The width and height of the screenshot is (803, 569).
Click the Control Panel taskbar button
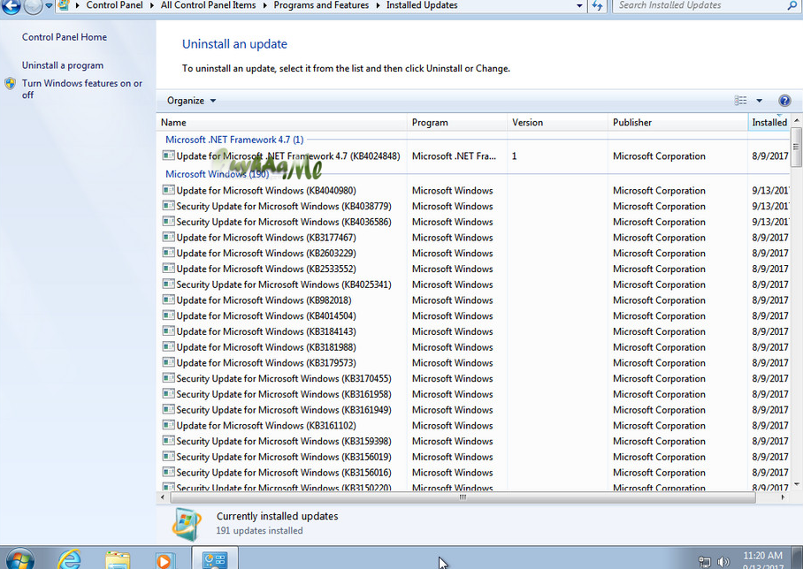pyautogui.click(x=215, y=558)
